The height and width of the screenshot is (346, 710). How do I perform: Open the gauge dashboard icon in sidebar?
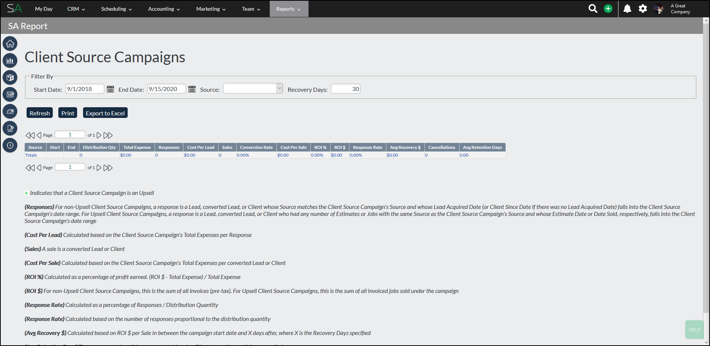coord(10,111)
